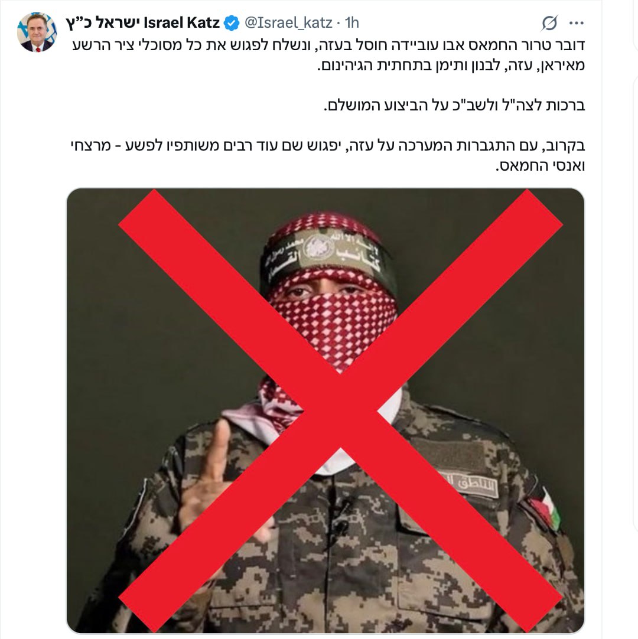Click the last paragraph of the post text

tap(328, 156)
